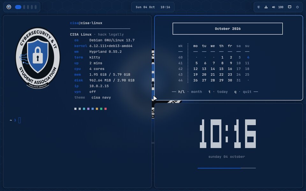The image size is (306, 191).
Task: Click the blue palette swatch in the terminal
Action: (92, 109)
